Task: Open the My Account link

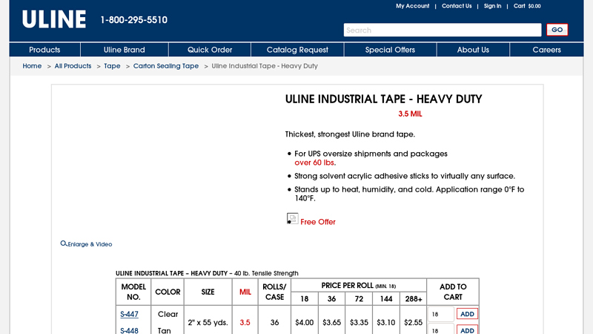Action: 412,6
